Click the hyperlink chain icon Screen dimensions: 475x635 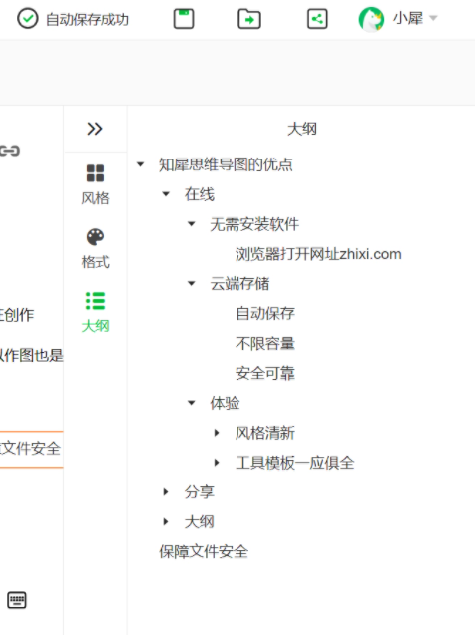10,151
